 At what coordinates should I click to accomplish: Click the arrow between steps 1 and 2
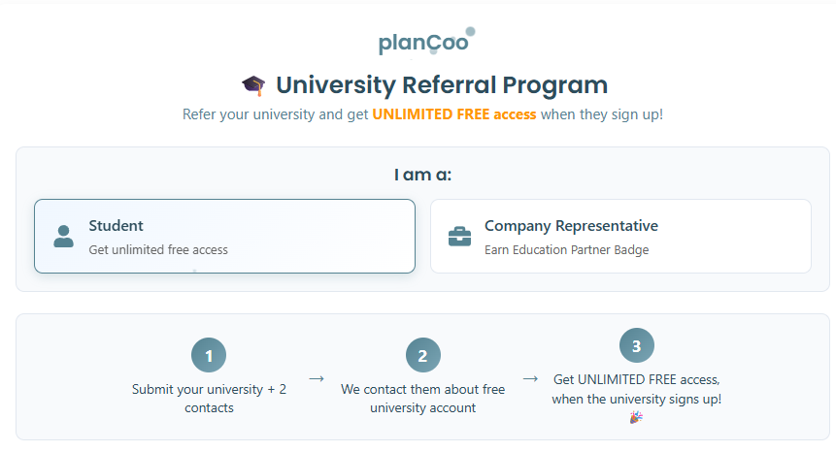(316, 378)
